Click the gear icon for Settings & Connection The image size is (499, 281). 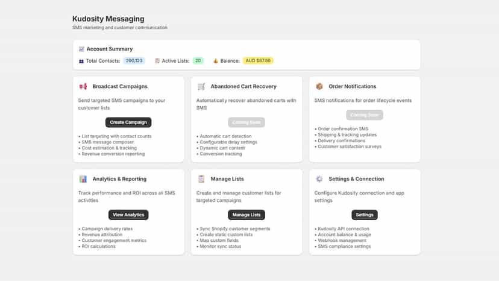pos(319,178)
